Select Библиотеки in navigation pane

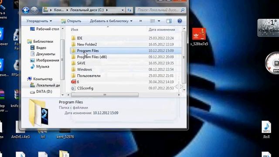40,41
